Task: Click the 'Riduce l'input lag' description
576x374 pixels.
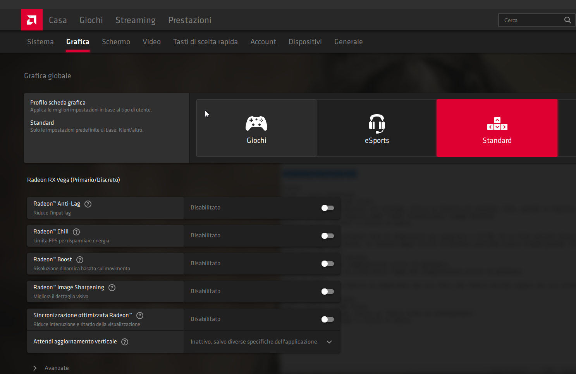Action: point(52,213)
